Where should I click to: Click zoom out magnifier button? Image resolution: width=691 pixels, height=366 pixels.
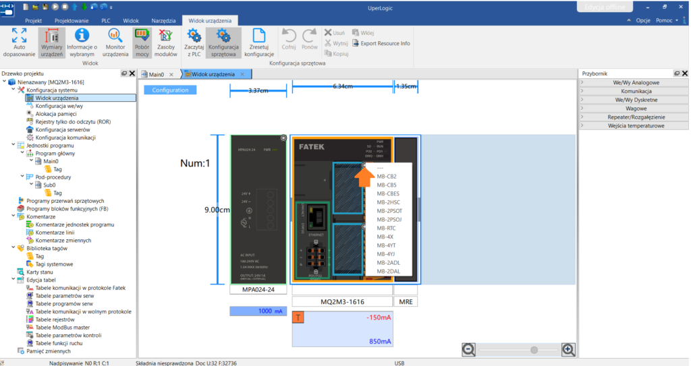pos(468,350)
